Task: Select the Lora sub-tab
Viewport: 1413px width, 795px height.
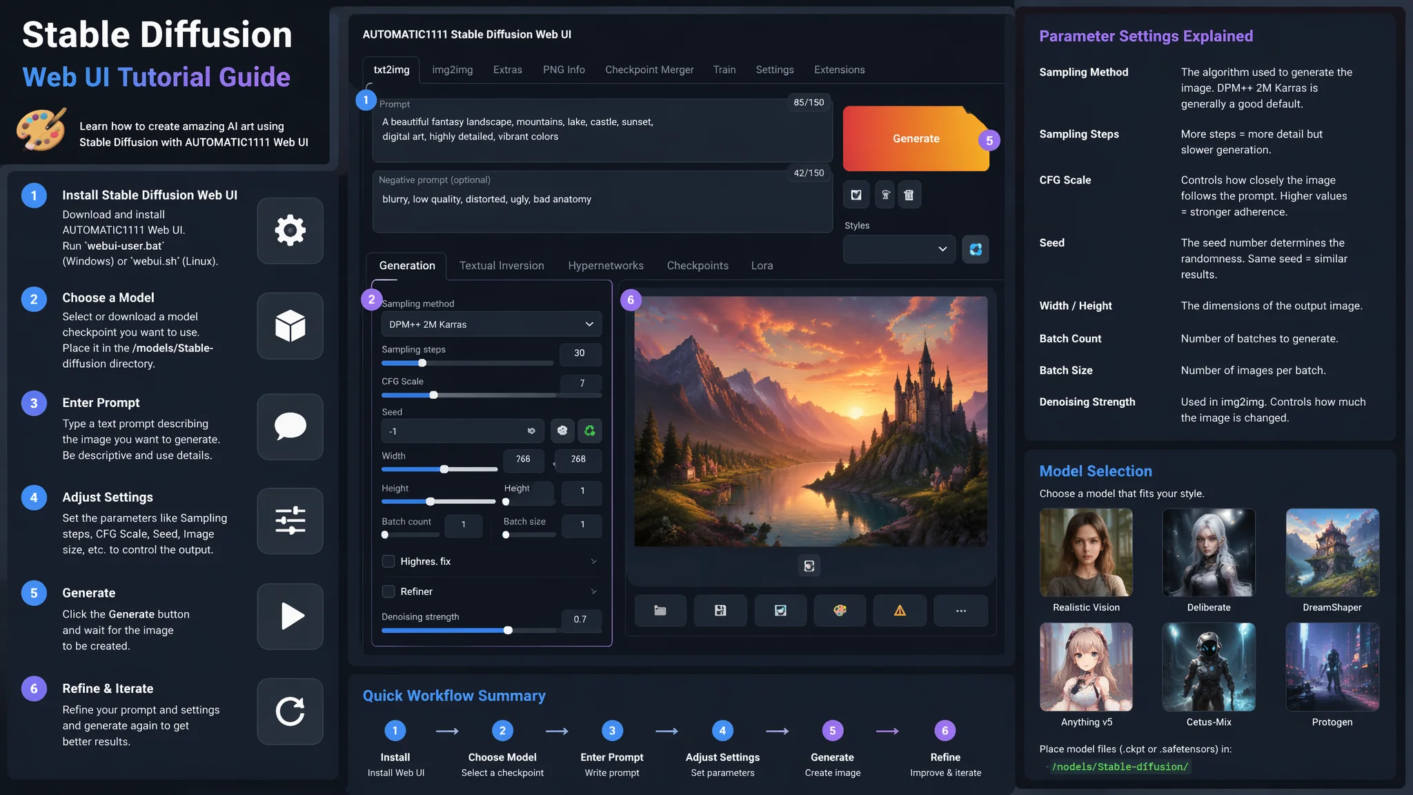Action: coord(762,266)
